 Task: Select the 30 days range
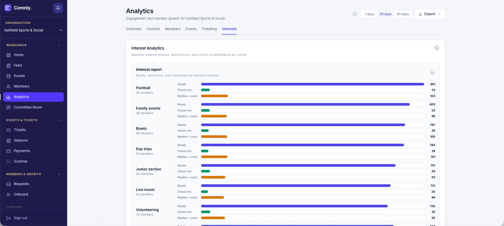tap(386, 14)
